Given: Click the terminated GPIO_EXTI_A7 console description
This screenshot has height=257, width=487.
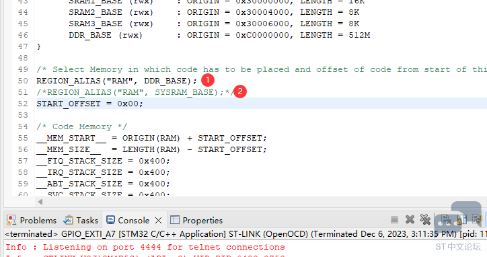Looking at the screenshot, I should click(x=246, y=233).
